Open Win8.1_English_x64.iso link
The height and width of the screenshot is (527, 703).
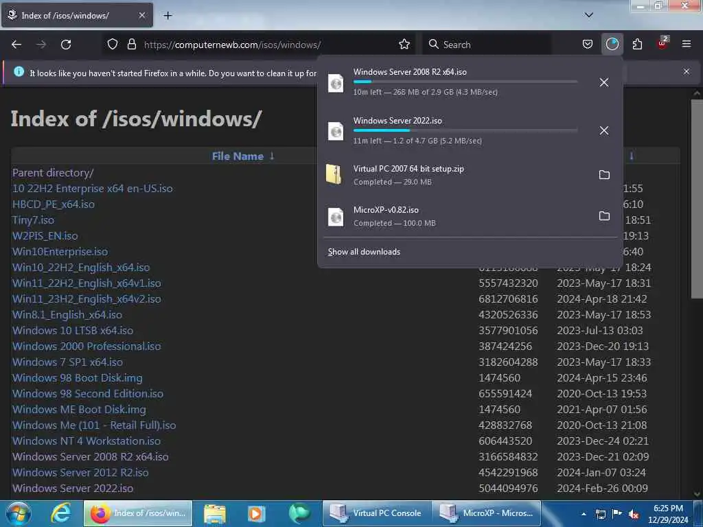67,314
